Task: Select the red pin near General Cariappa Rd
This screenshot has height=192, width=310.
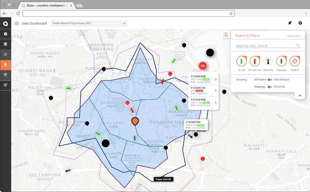Action: click(203, 159)
